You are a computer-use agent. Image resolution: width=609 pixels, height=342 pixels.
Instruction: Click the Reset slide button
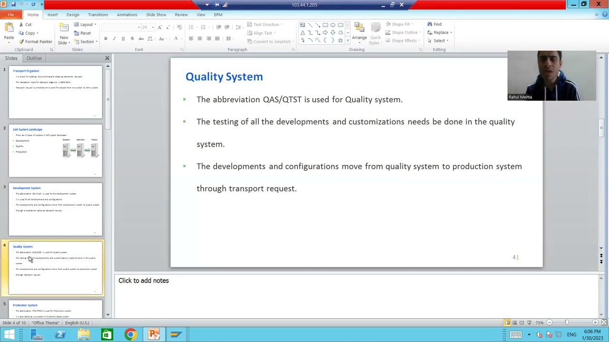pyautogui.click(x=82, y=33)
